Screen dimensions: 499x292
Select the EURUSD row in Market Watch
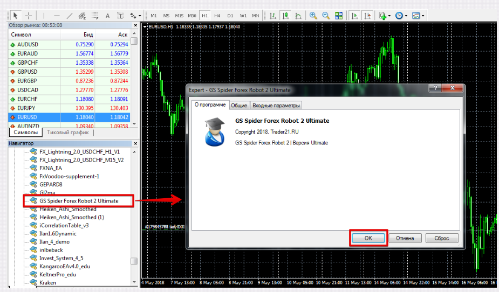point(69,117)
